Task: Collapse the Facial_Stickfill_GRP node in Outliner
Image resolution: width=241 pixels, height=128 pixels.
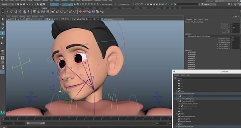Action: pyautogui.click(x=178, y=101)
